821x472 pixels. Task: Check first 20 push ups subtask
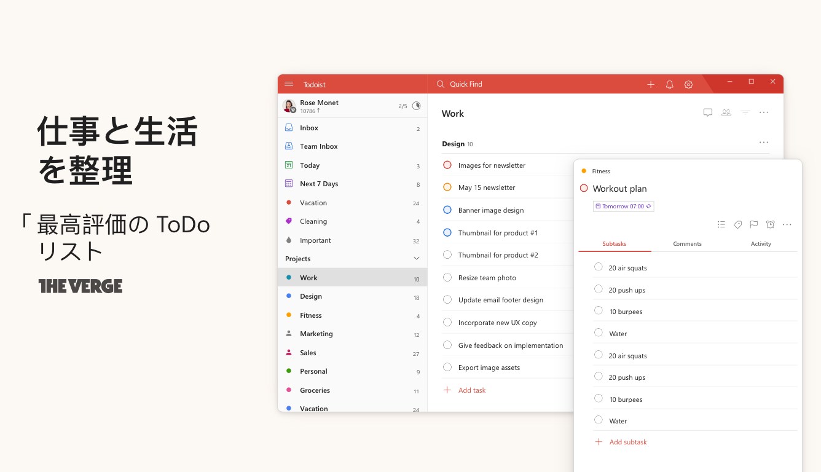tap(599, 289)
